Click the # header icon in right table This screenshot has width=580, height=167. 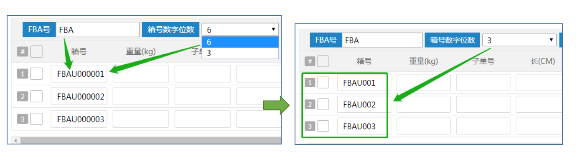(x=310, y=62)
